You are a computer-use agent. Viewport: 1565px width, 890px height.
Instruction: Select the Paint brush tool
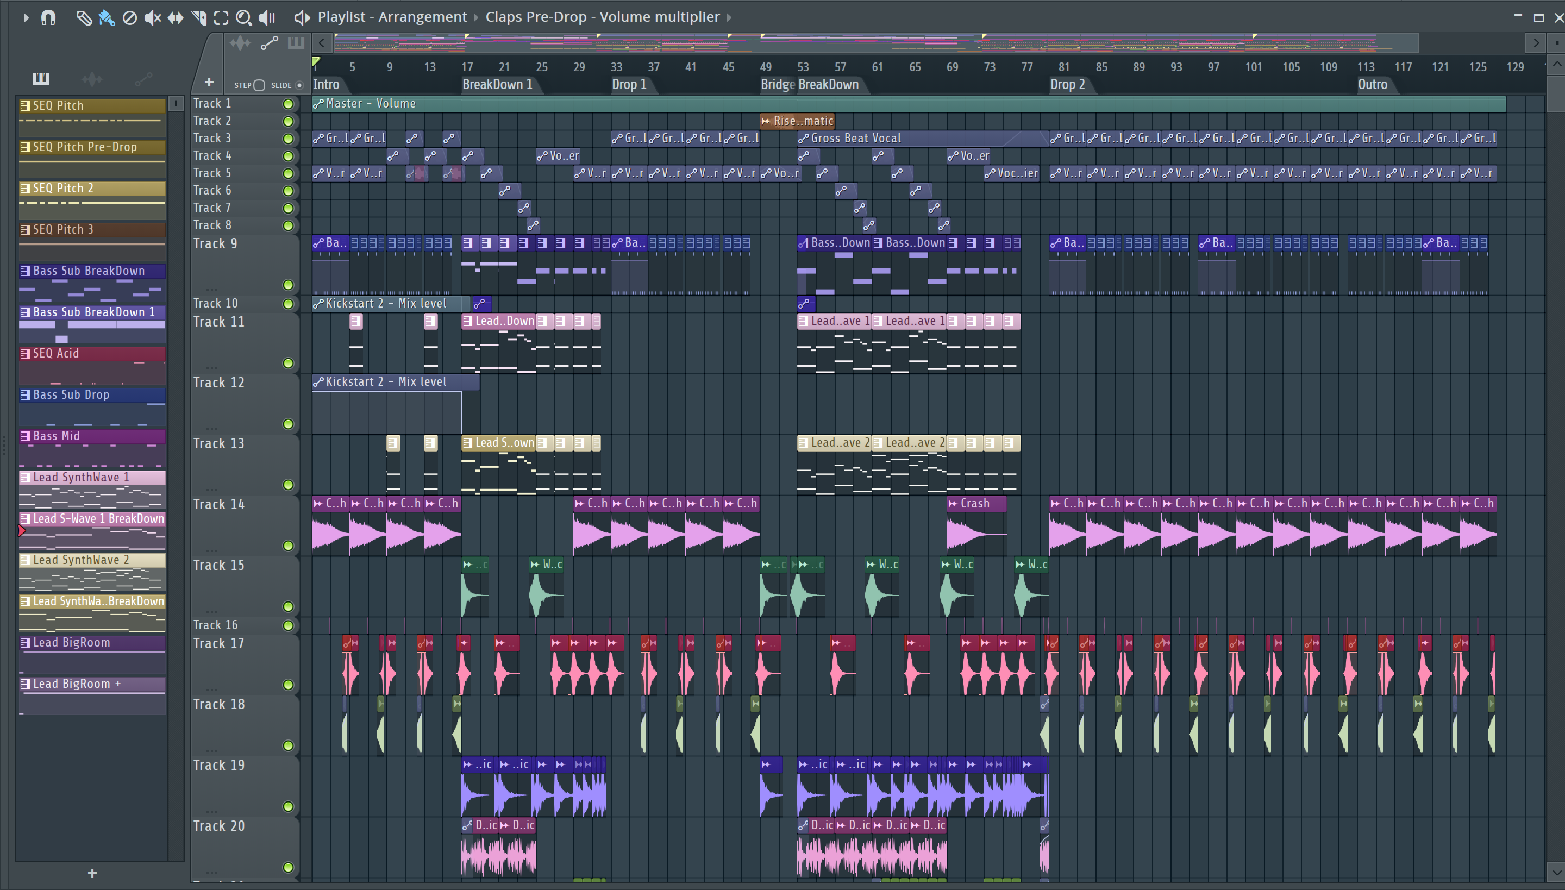[x=107, y=18]
